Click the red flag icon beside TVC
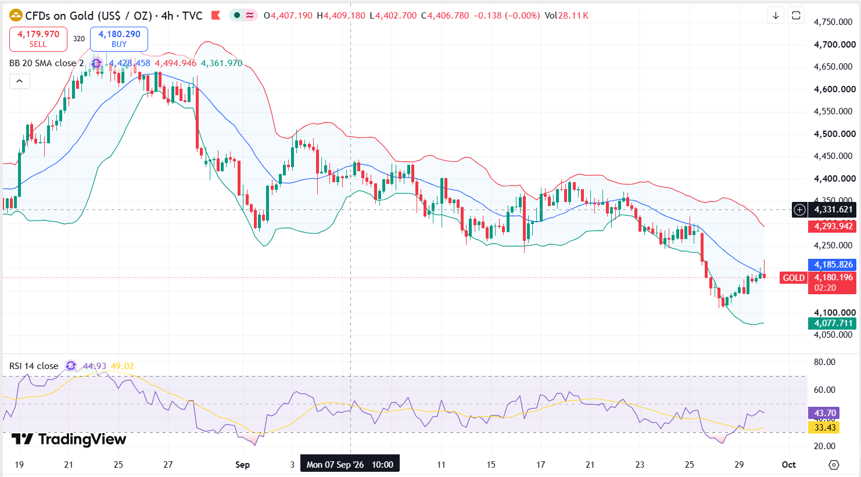The width and height of the screenshot is (861, 477). (x=216, y=16)
